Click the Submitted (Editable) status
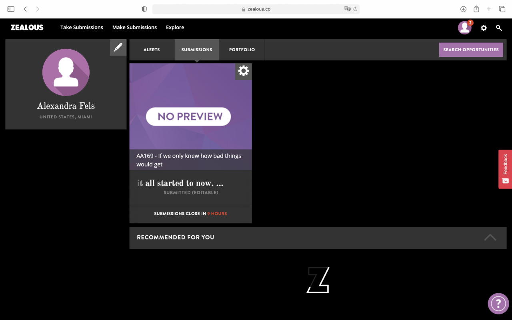512x320 pixels. [191, 192]
